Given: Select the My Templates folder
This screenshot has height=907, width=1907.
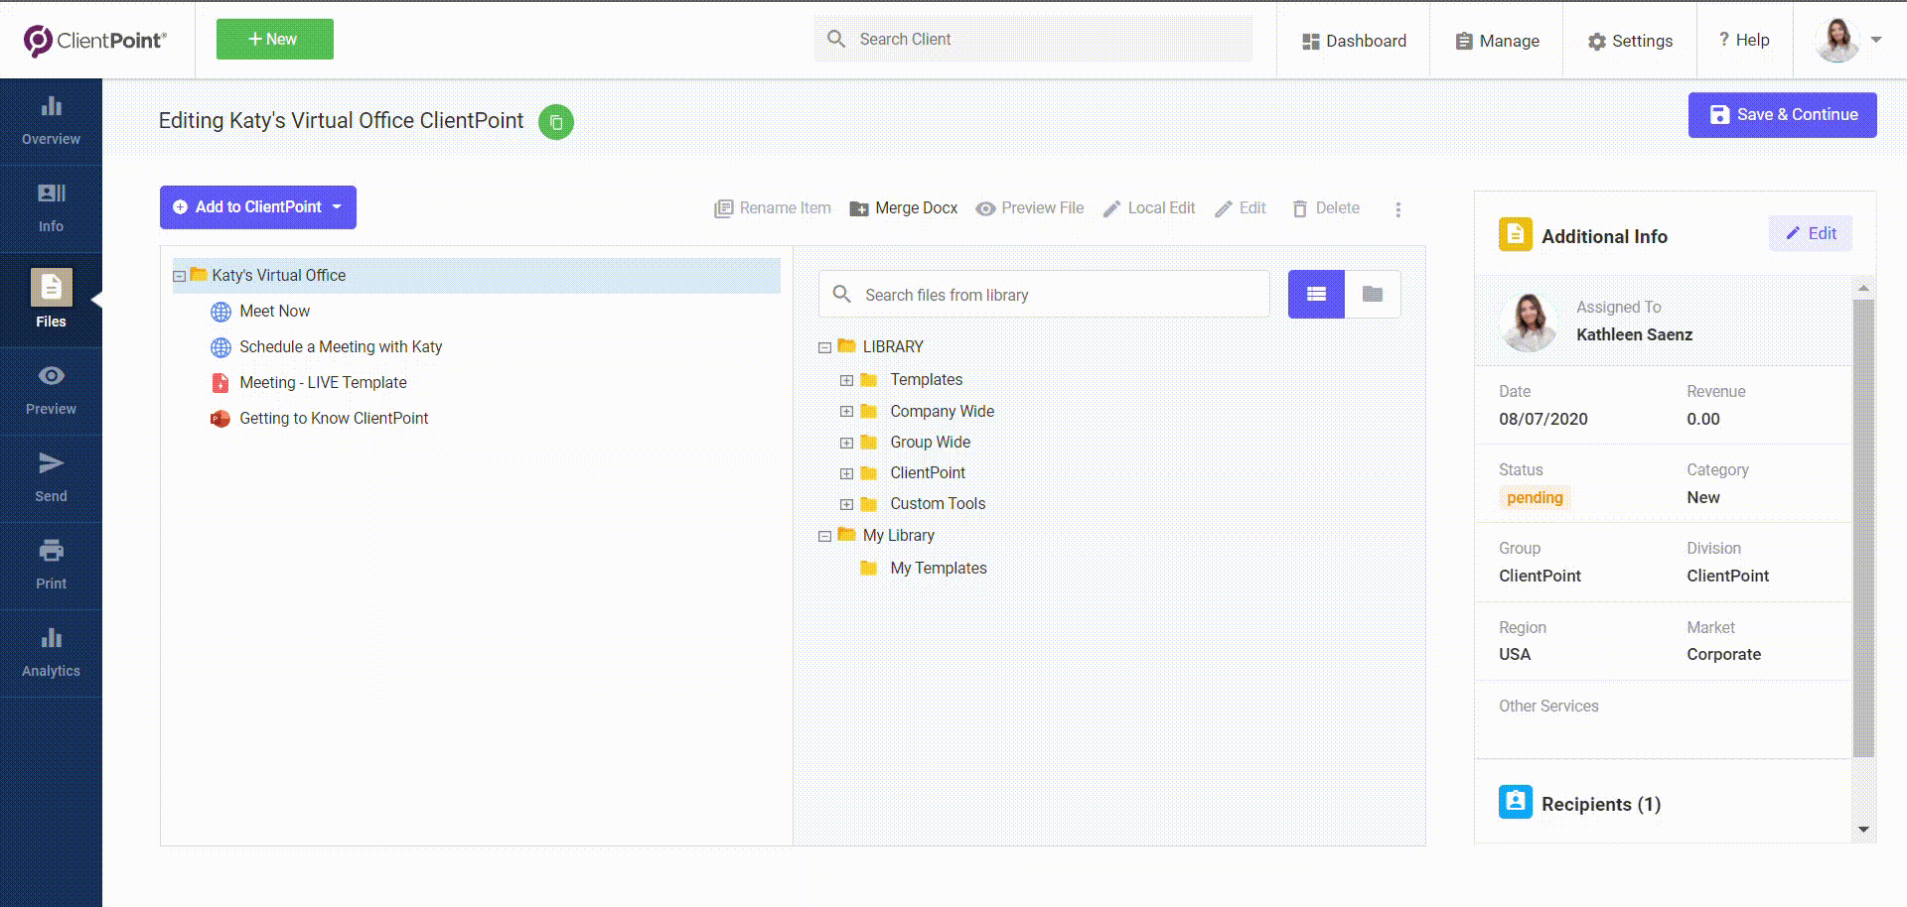Looking at the screenshot, I should click(x=939, y=569).
